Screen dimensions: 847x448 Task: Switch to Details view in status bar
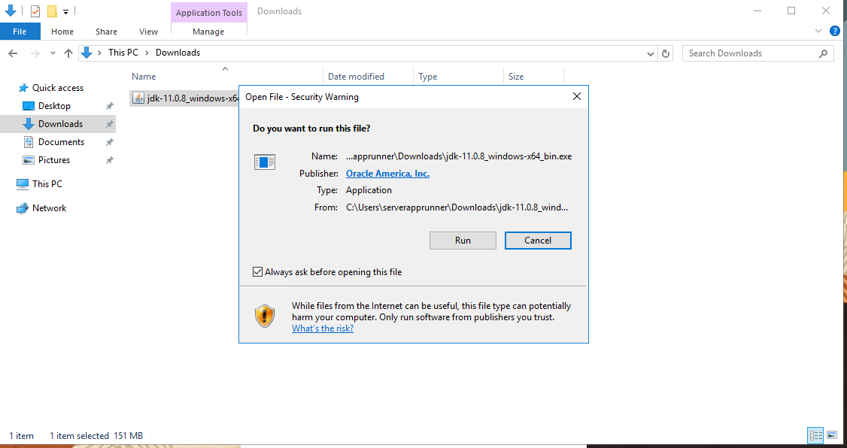[815, 435]
